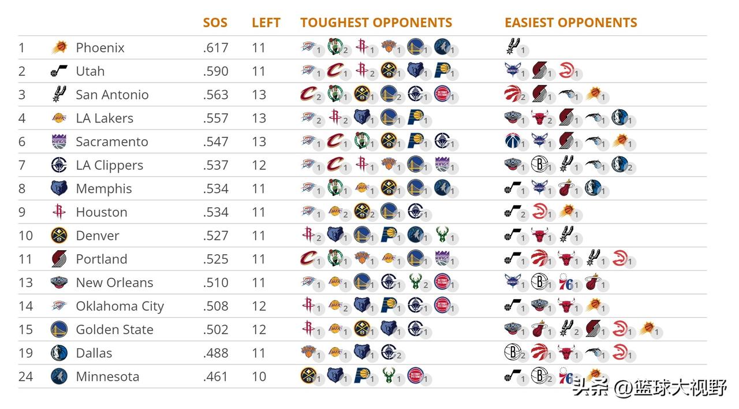
Task: Open the Oklahoma City team name link
Action: (x=120, y=306)
